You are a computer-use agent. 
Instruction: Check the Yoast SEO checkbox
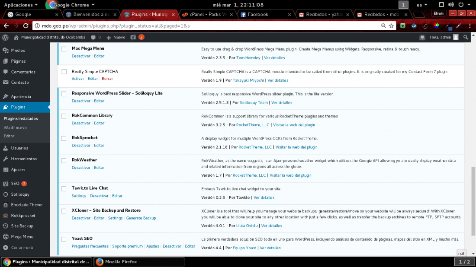tap(64, 239)
